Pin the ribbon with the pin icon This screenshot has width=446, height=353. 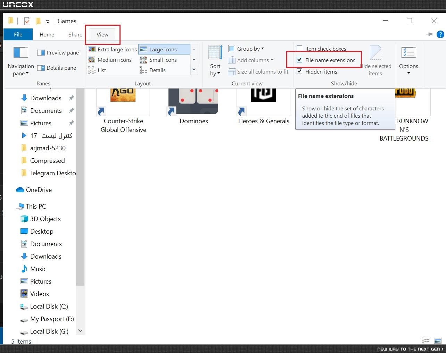[429, 34]
